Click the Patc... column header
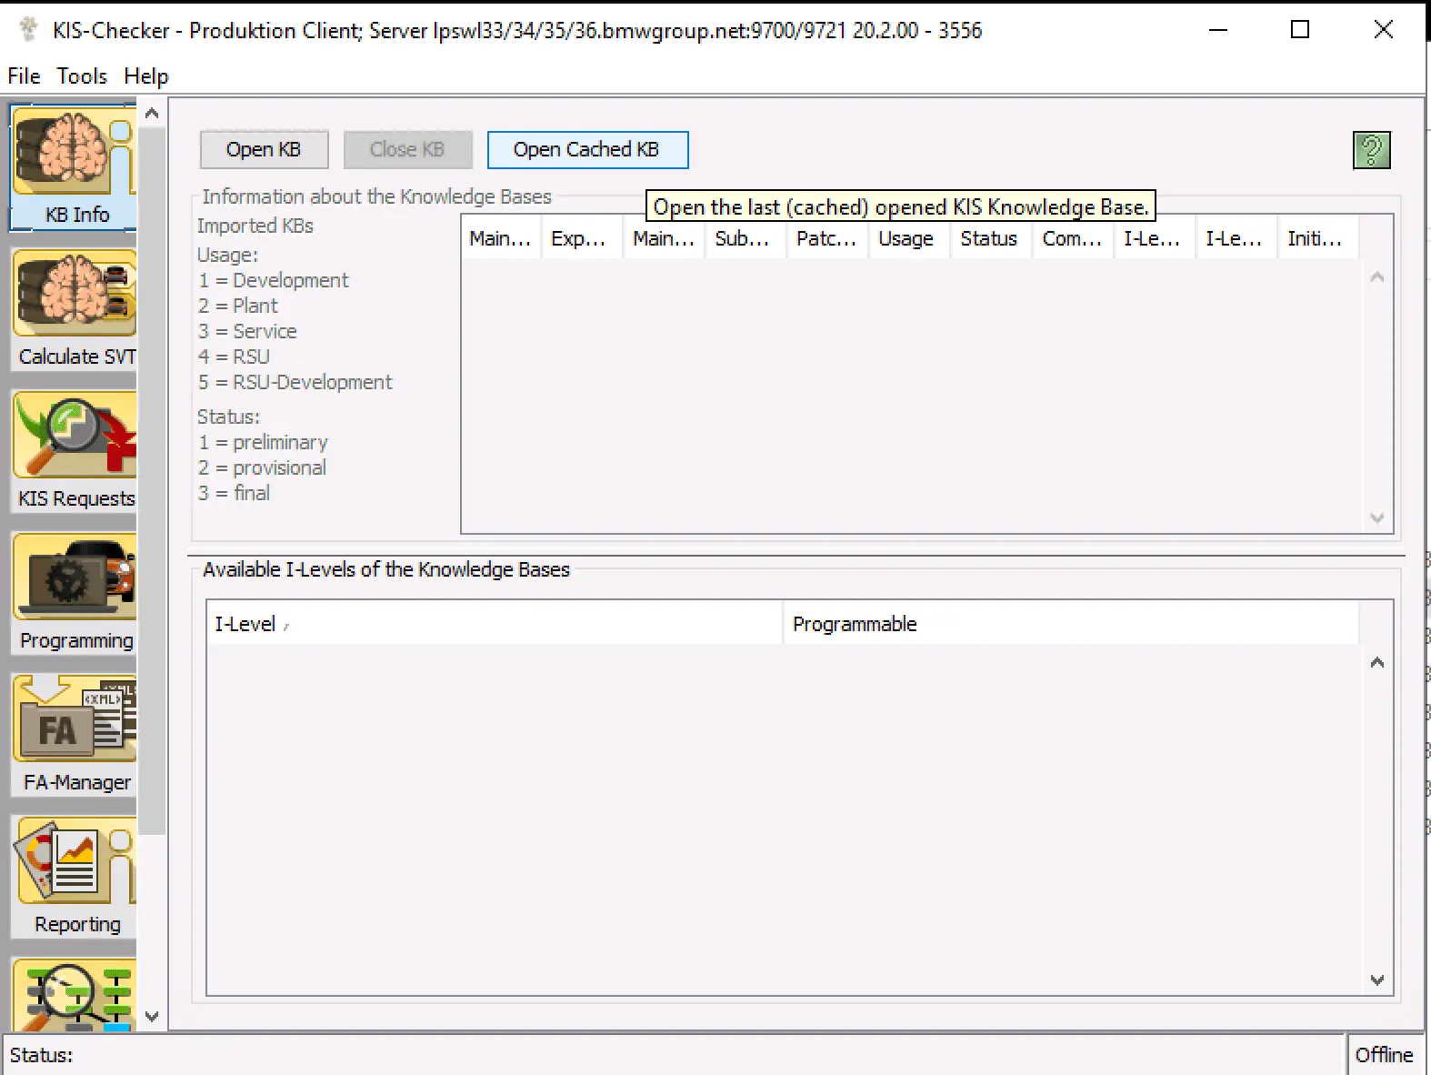The height and width of the screenshot is (1075, 1431). [827, 238]
